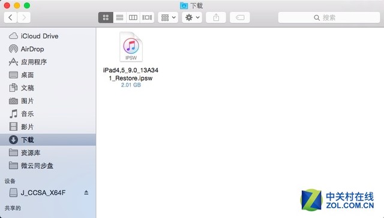Select 下载 in the sidebar
The image size is (384, 218).
pos(48,140)
